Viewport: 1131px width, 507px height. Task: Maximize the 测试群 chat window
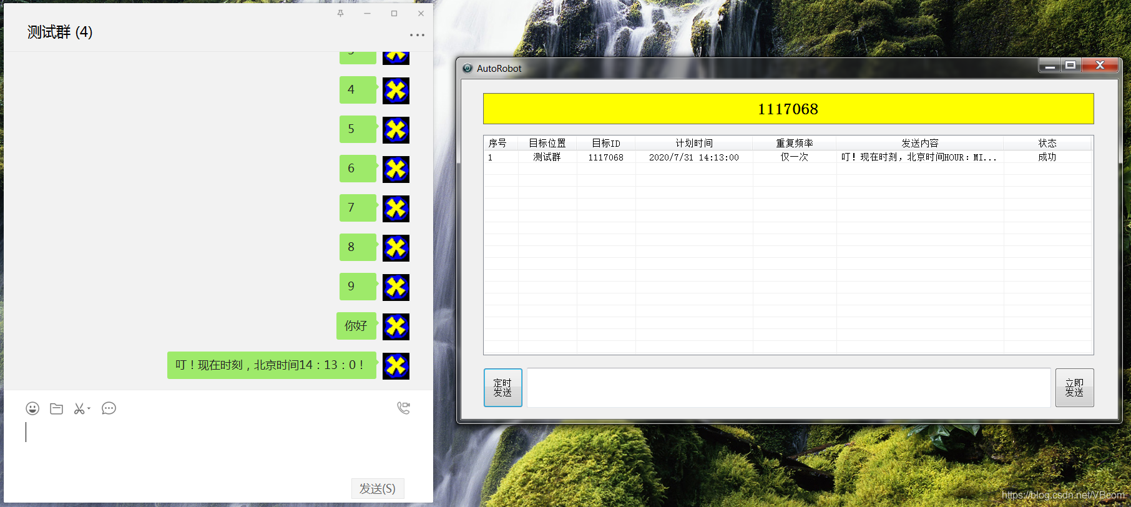[x=394, y=13]
